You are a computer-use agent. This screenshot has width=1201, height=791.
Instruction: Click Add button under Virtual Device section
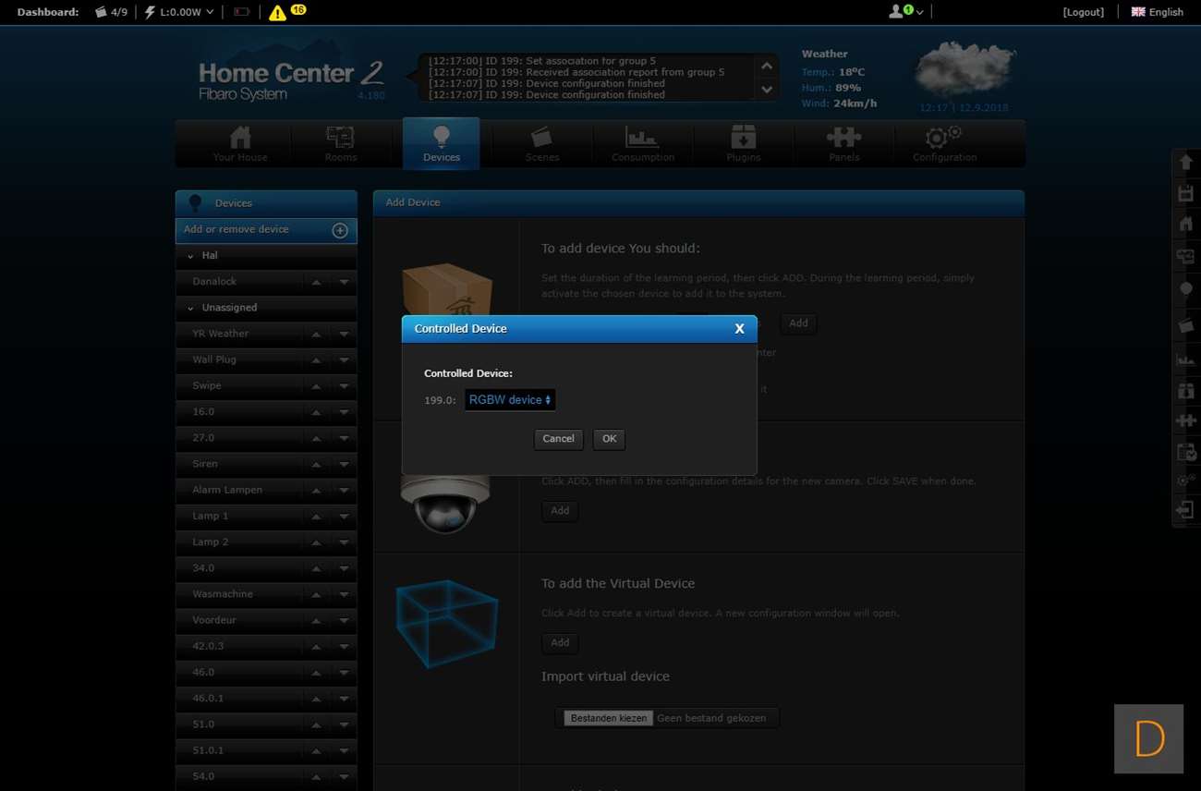click(560, 643)
